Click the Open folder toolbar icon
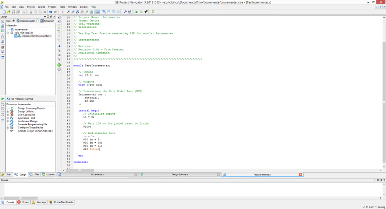This screenshot has height=209, width=386. pos(8,12)
